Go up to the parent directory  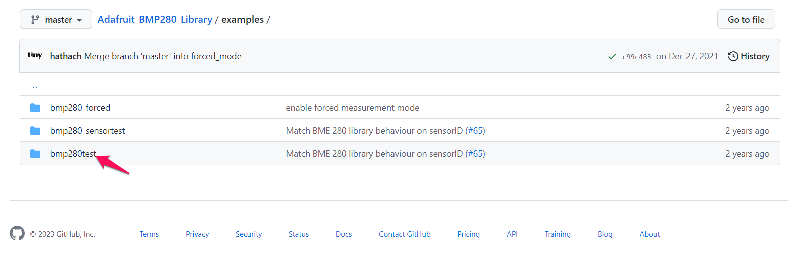pos(35,86)
